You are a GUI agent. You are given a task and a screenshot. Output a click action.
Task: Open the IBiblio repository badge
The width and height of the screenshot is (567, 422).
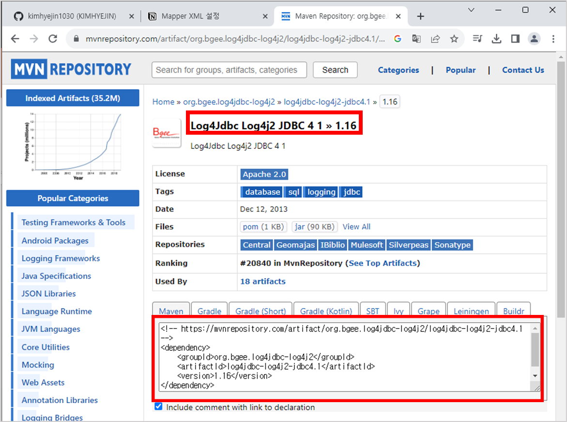point(332,245)
